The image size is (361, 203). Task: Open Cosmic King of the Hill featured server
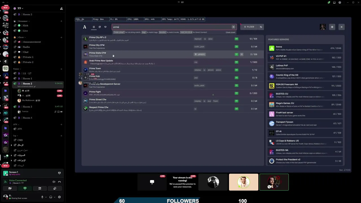pyautogui.click(x=305, y=76)
